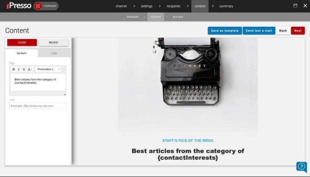This screenshot has height=177, width=310.
Task: Select the Content tab in side panel
Action: (x=22, y=53)
